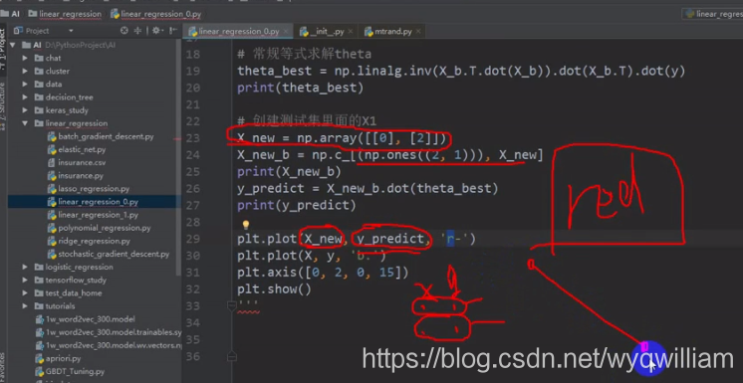This screenshot has width=743, height=383.
Task: Open run configuration dropdown linear_regres
Action: tap(713, 14)
